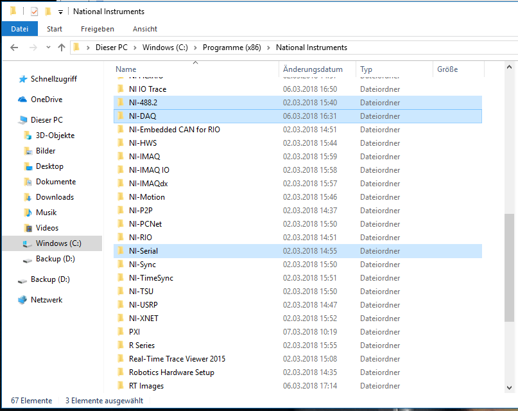This screenshot has height=411, width=518.
Task: Click the NI-IMAQ IO folder icon
Action: tap(121, 170)
